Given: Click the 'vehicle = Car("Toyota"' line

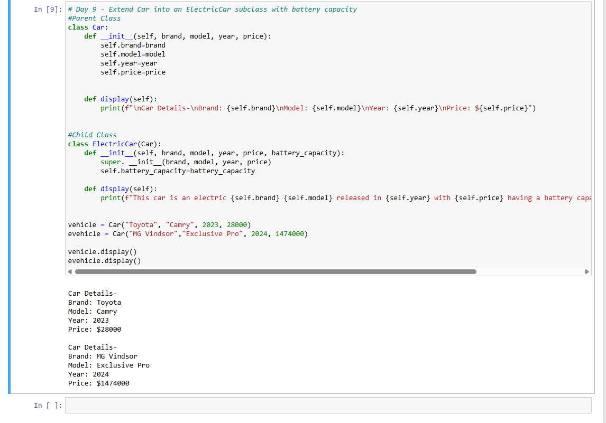Looking at the screenshot, I should [x=159, y=224].
